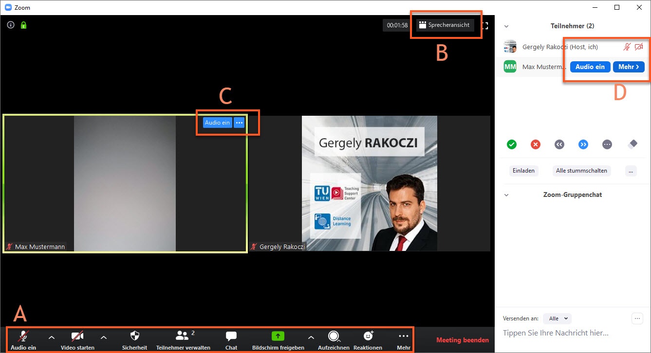
Task: Show meeting information icon
Action: coord(11,25)
